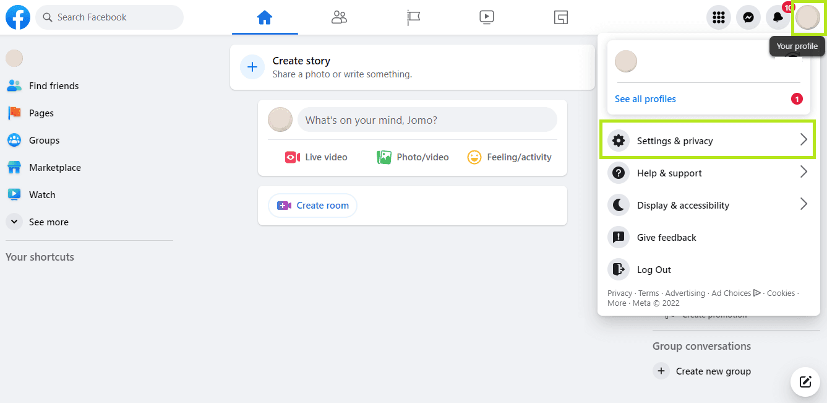This screenshot has width=827, height=403.
Task: Click the plus icon next to Create story
Action: point(252,67)
